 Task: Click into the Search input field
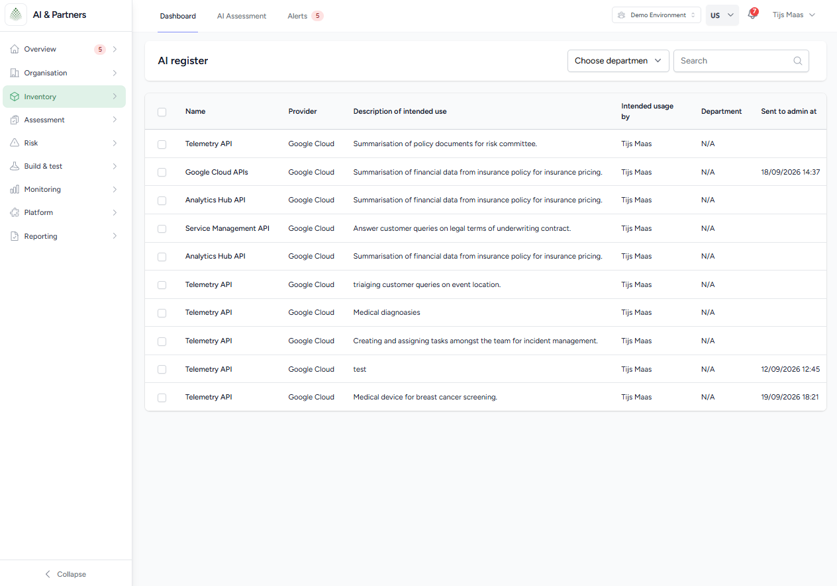pos(741,61)
